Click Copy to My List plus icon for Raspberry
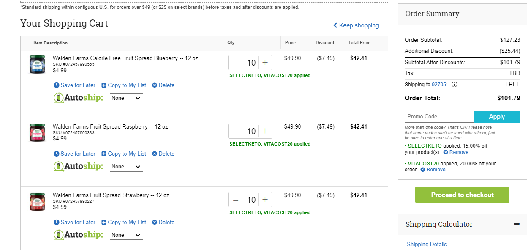Viewport: 531px width, 250px height. click(x=104, y=154)
